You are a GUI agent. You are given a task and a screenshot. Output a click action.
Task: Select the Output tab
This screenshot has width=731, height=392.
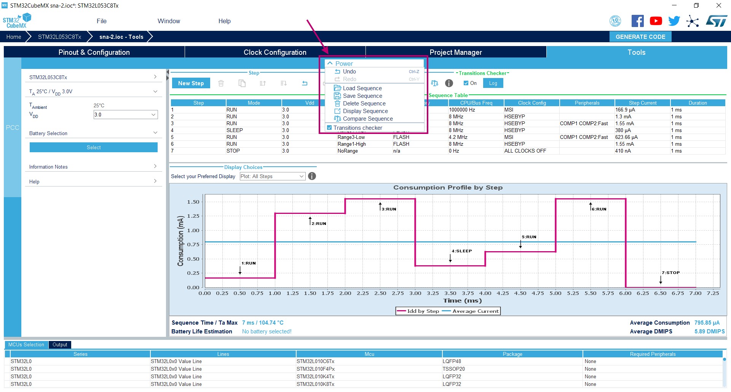click(60, 345)
